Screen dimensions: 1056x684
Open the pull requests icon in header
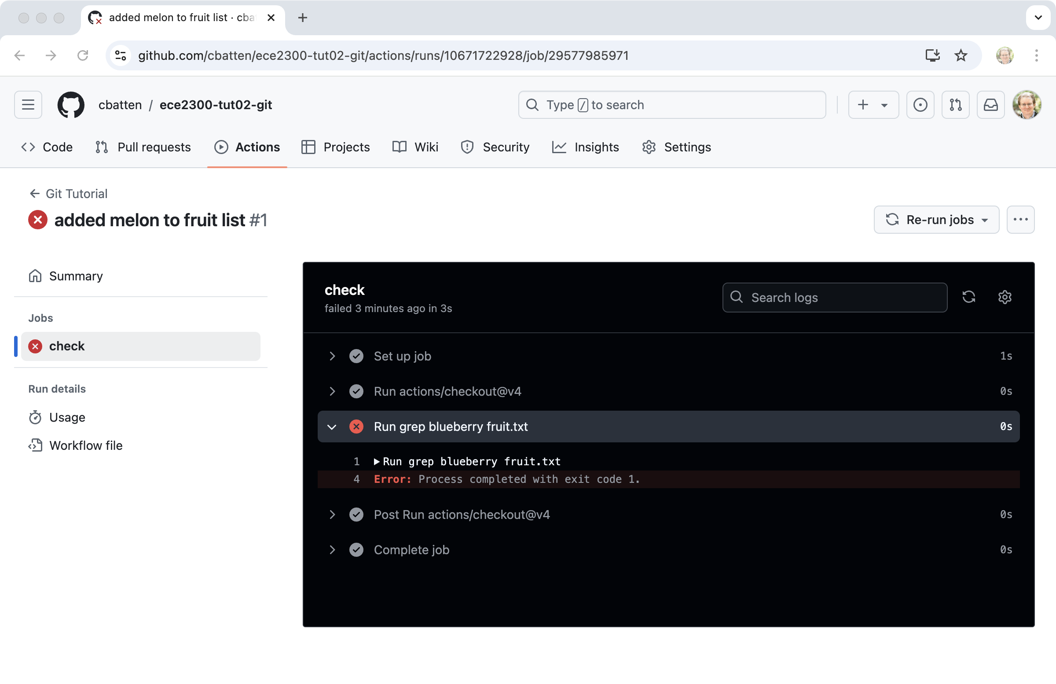pyautogui.click(x=955, y=105)
